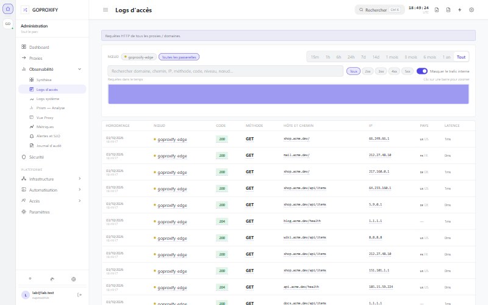
Task: Expand the Infrastructure section chevron
Action: tap(79, 179)
